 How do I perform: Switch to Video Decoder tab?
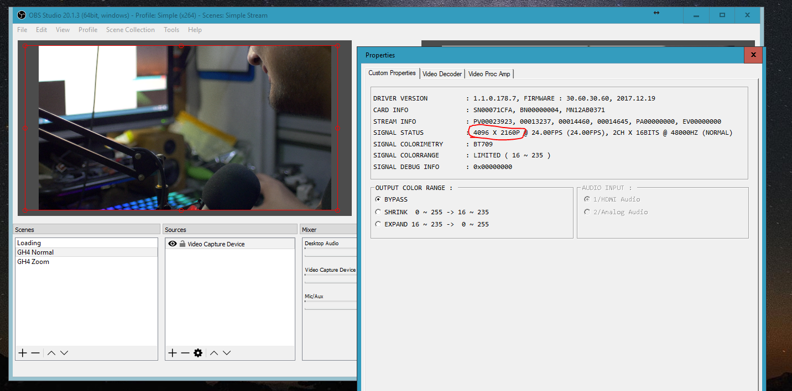click(442, 74)
